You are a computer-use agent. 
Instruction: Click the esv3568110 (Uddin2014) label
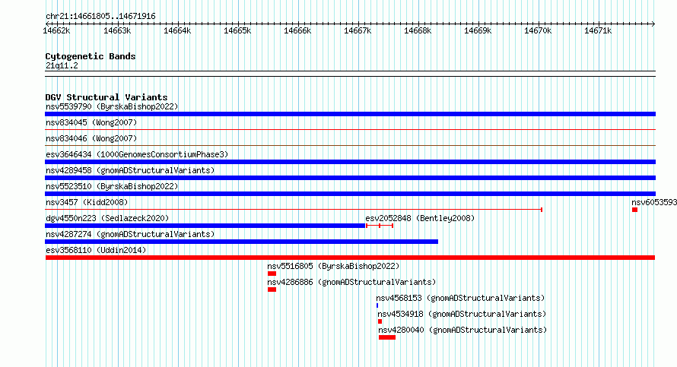coord(96,250)
